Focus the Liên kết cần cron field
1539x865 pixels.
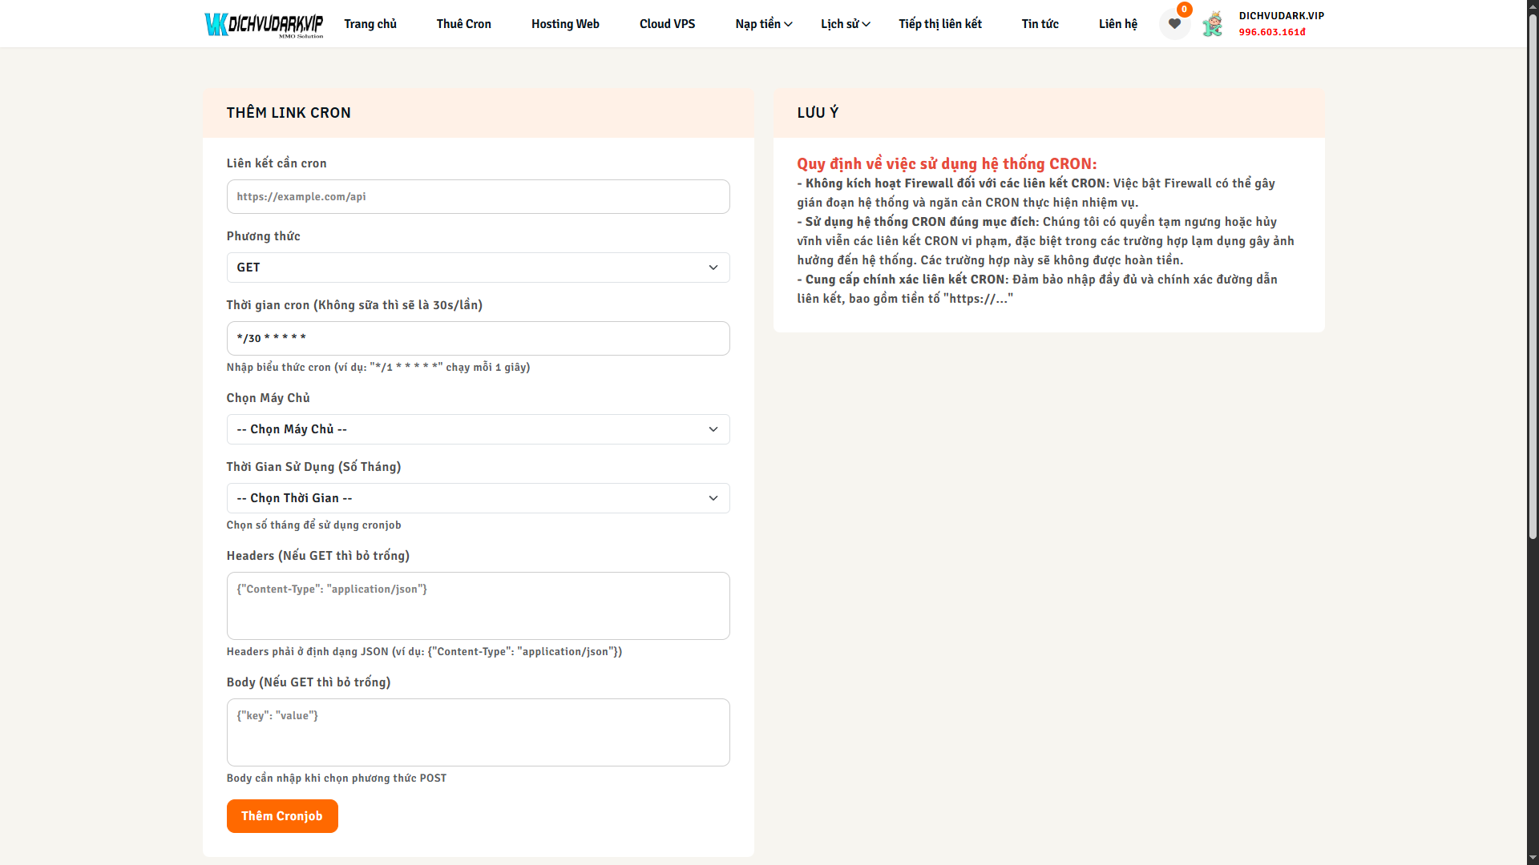[x=478, y=197]
